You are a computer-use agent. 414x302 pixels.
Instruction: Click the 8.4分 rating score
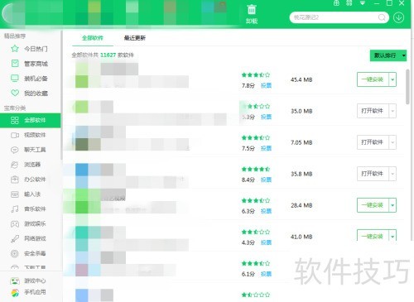coord(248,180)
